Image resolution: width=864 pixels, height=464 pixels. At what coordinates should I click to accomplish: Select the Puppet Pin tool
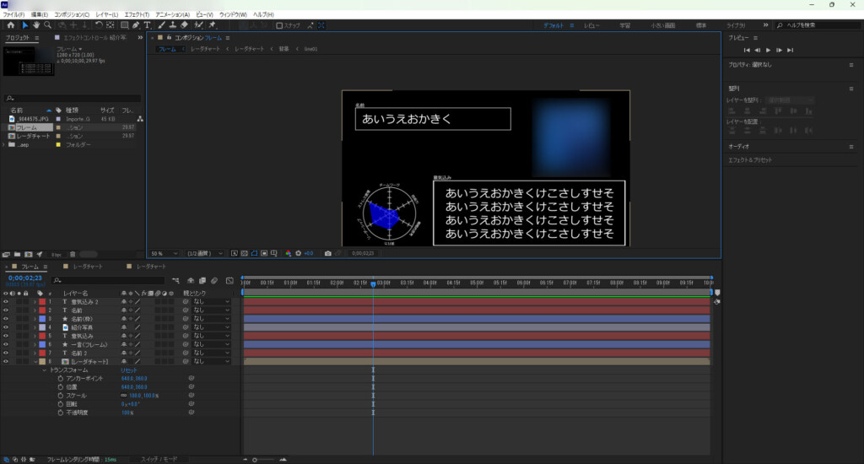click(x=211, y=25)
